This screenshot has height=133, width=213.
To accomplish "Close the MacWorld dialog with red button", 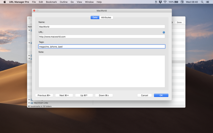I will [x=34, y=11].
